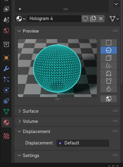Browse material to be linked dropdown

pyautogui.click(x=21, y=19)
